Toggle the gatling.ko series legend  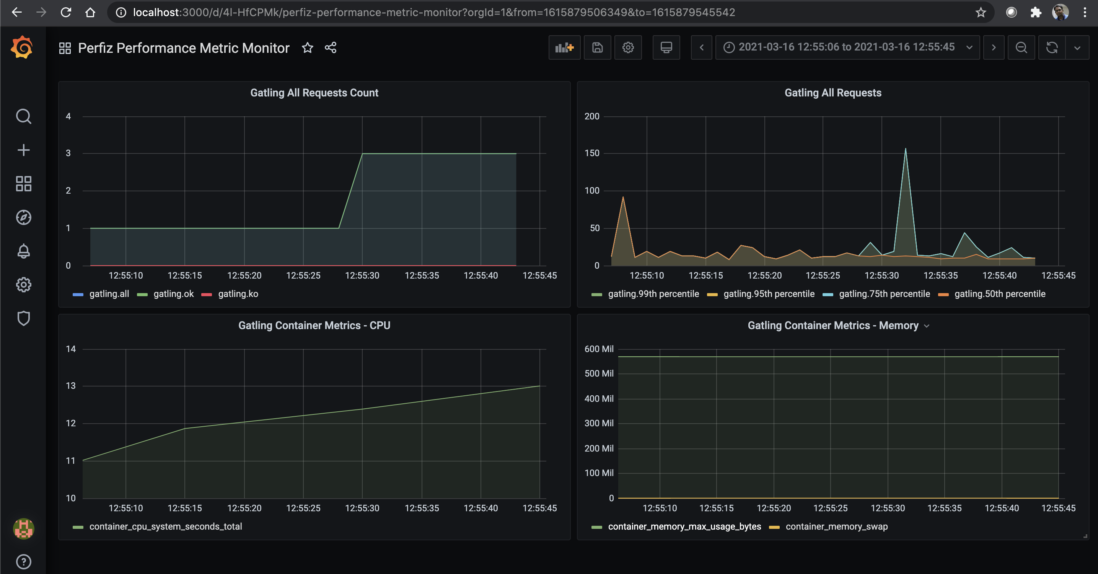[x=238, y=294]
